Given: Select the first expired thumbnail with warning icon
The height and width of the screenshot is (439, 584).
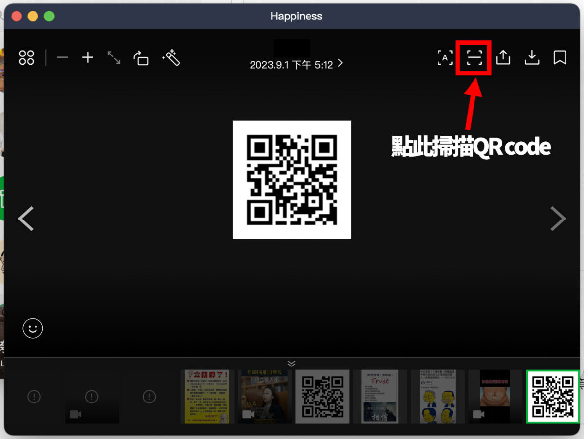Looking at the screenshot, I should click(x=34, y=396).
